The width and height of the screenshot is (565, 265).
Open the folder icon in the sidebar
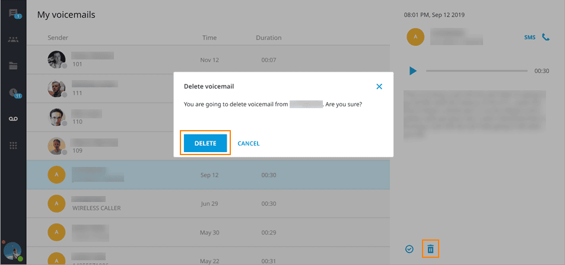[13, 66]
